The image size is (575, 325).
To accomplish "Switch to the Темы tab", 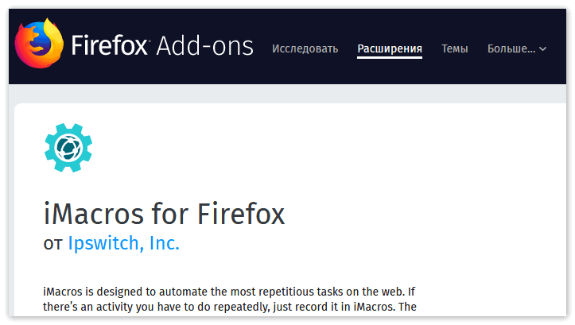I will [455, 48].
